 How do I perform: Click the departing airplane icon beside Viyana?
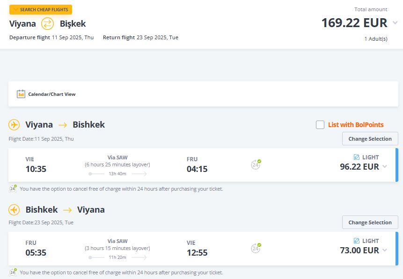(x=14, y=125)
